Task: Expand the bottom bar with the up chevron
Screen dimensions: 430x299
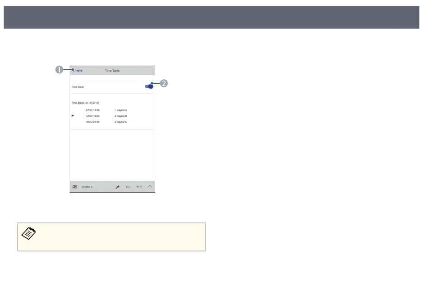Action: 150,187
